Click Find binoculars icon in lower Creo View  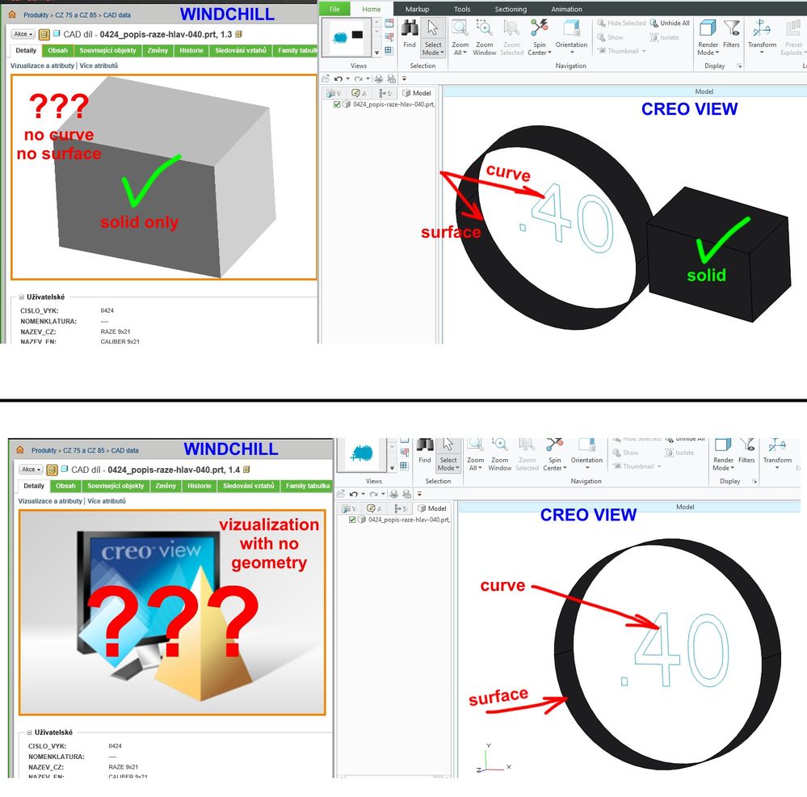point(425,445)
